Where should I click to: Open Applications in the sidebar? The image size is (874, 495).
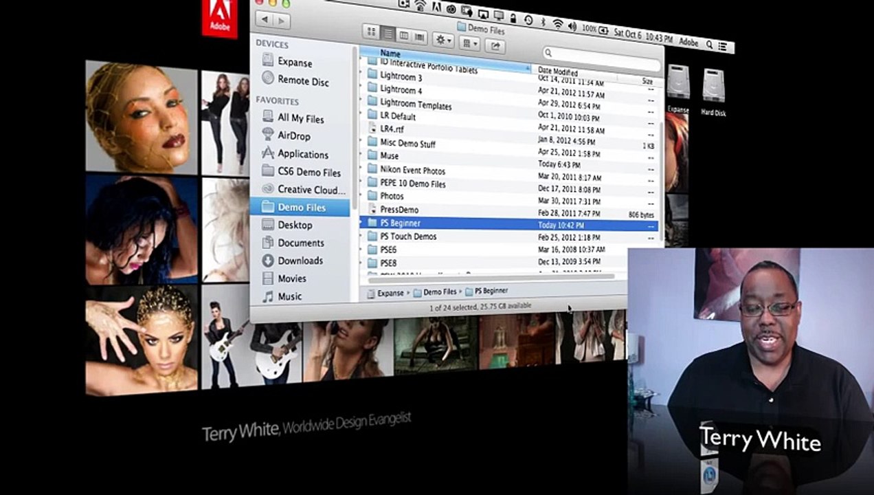pyautogui.click(x=302, y=154)
